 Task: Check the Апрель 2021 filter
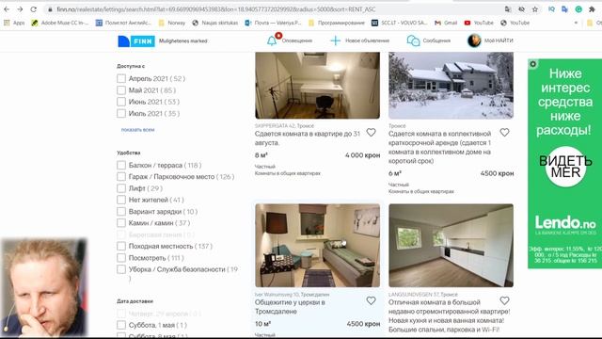tap(121, 78)
